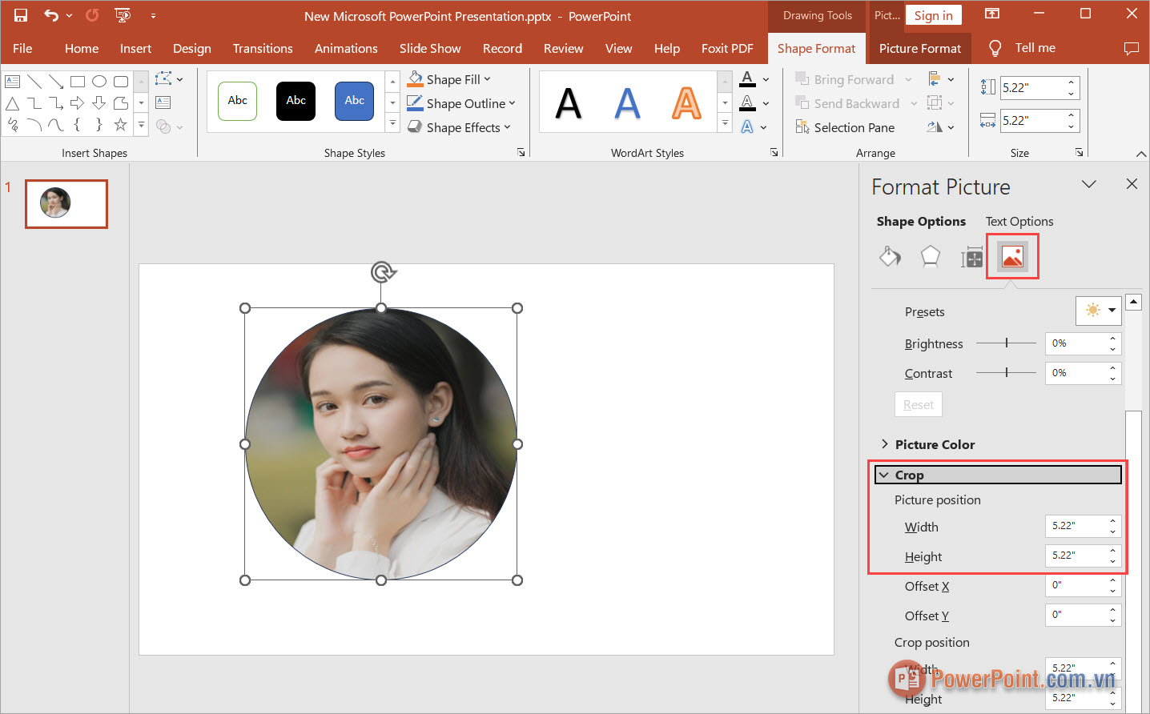Click the Sign in button

coord(933,14)
